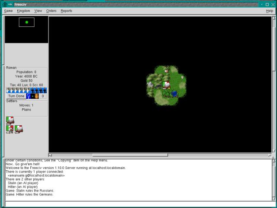Click the 'Gold 50' label

point(26,81)
